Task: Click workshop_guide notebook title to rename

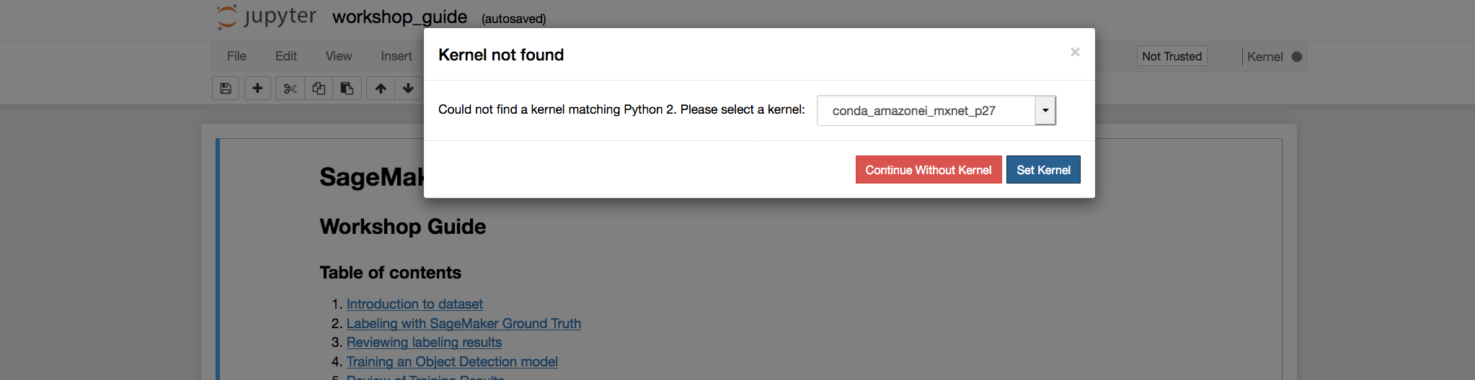Action: pyautogui.click(x=399, y=17)
